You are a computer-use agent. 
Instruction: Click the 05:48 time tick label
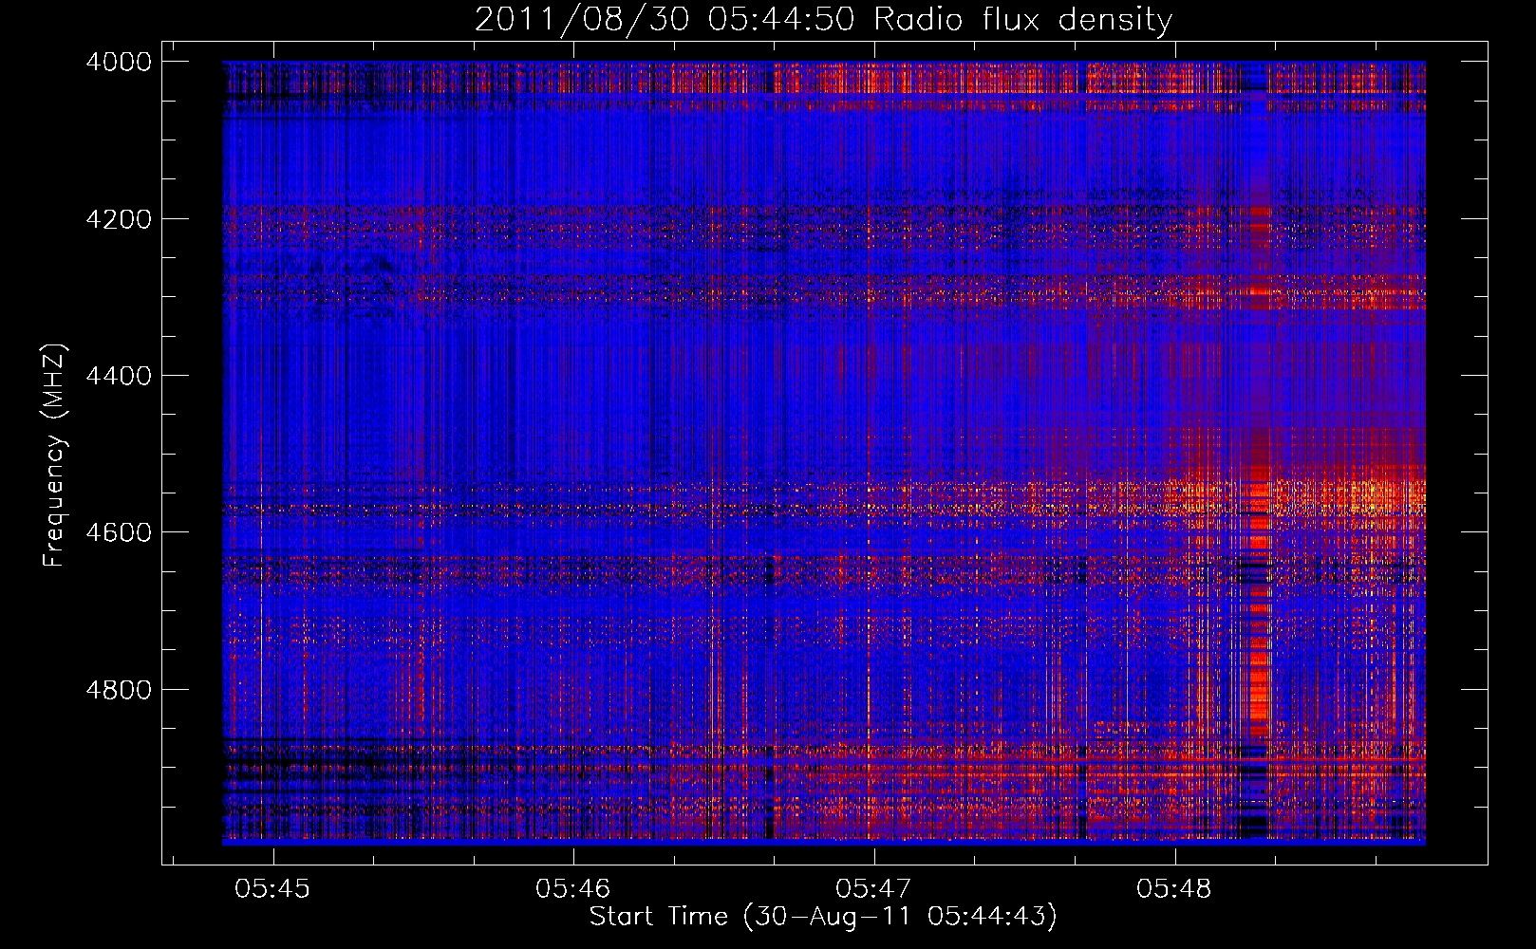pyautogui.click(x=1173, y=888)
